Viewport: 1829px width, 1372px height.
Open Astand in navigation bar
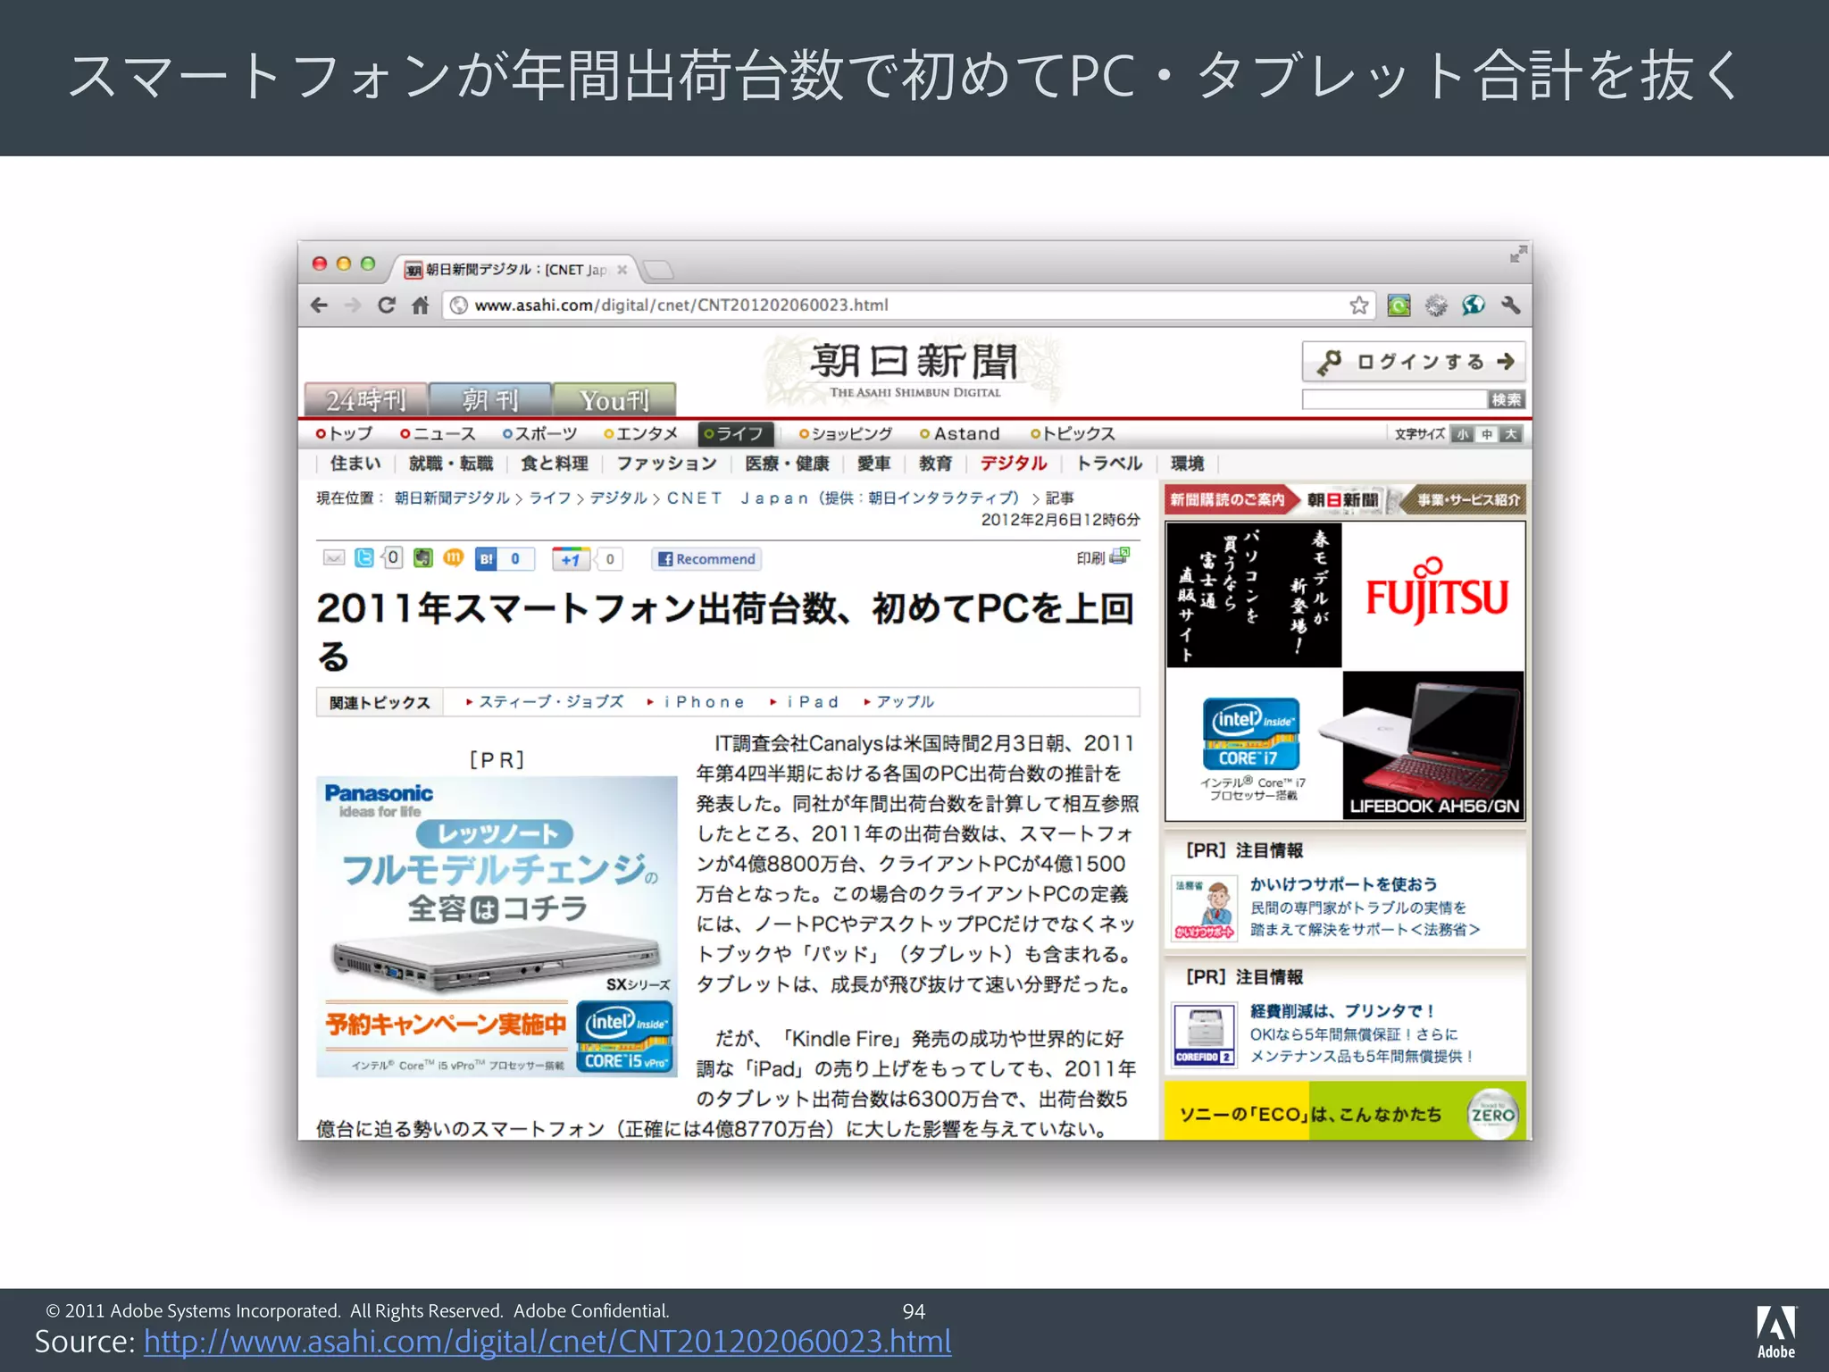coord(960,434)
